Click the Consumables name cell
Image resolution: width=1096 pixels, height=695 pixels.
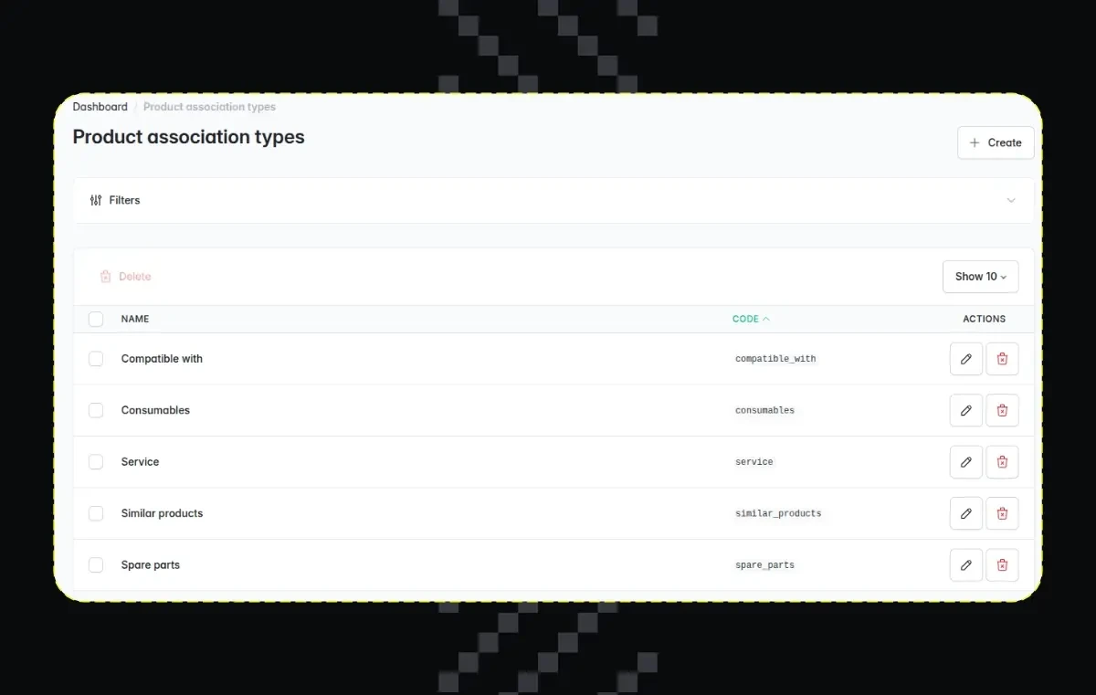155,410
